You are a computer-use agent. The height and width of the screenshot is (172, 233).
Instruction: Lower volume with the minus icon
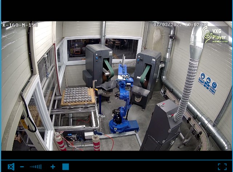[22, 167]
